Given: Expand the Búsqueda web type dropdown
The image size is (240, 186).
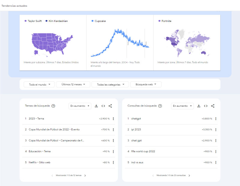Looking at the screenshot, I should pyautogui.click(x=146, y=84).
